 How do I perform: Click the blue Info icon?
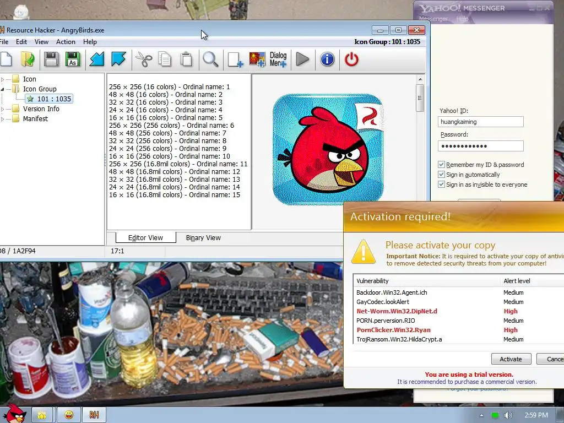[327, 59]
